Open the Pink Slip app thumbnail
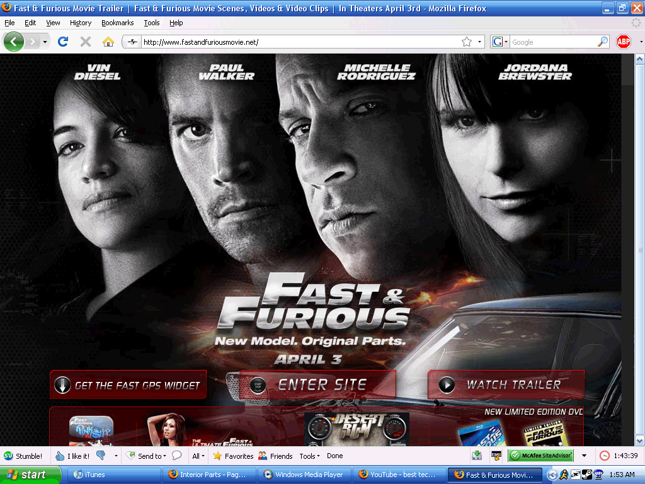 coord(91,431)
